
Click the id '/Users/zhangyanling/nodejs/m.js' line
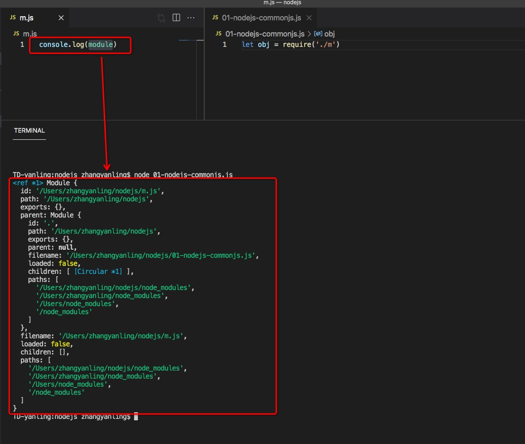(x=92, y=191)
